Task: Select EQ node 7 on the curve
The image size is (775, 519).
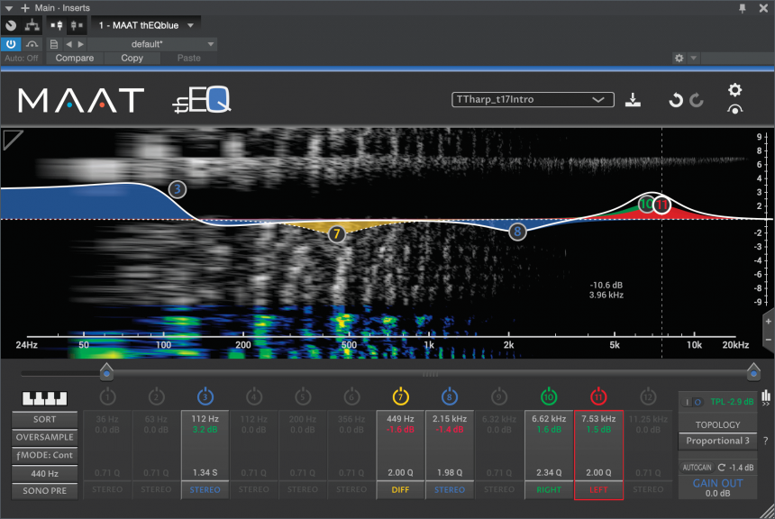Action: pos(336,234)
